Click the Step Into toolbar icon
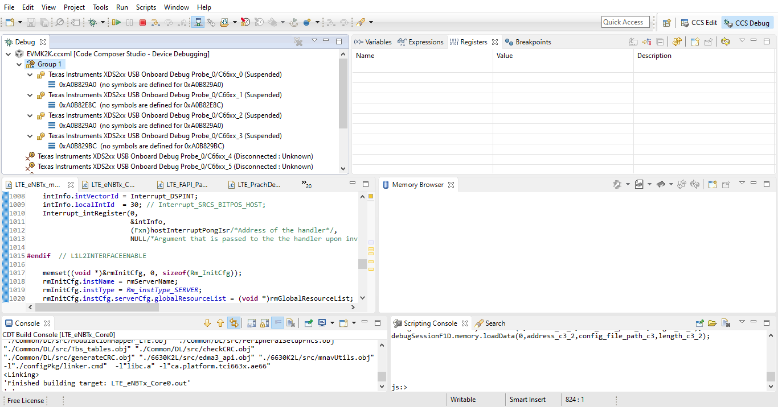 pos(155,22)
